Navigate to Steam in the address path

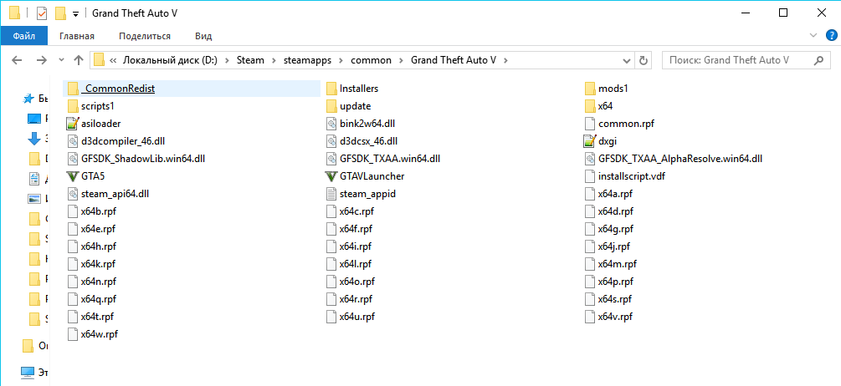tap(250, 60)
